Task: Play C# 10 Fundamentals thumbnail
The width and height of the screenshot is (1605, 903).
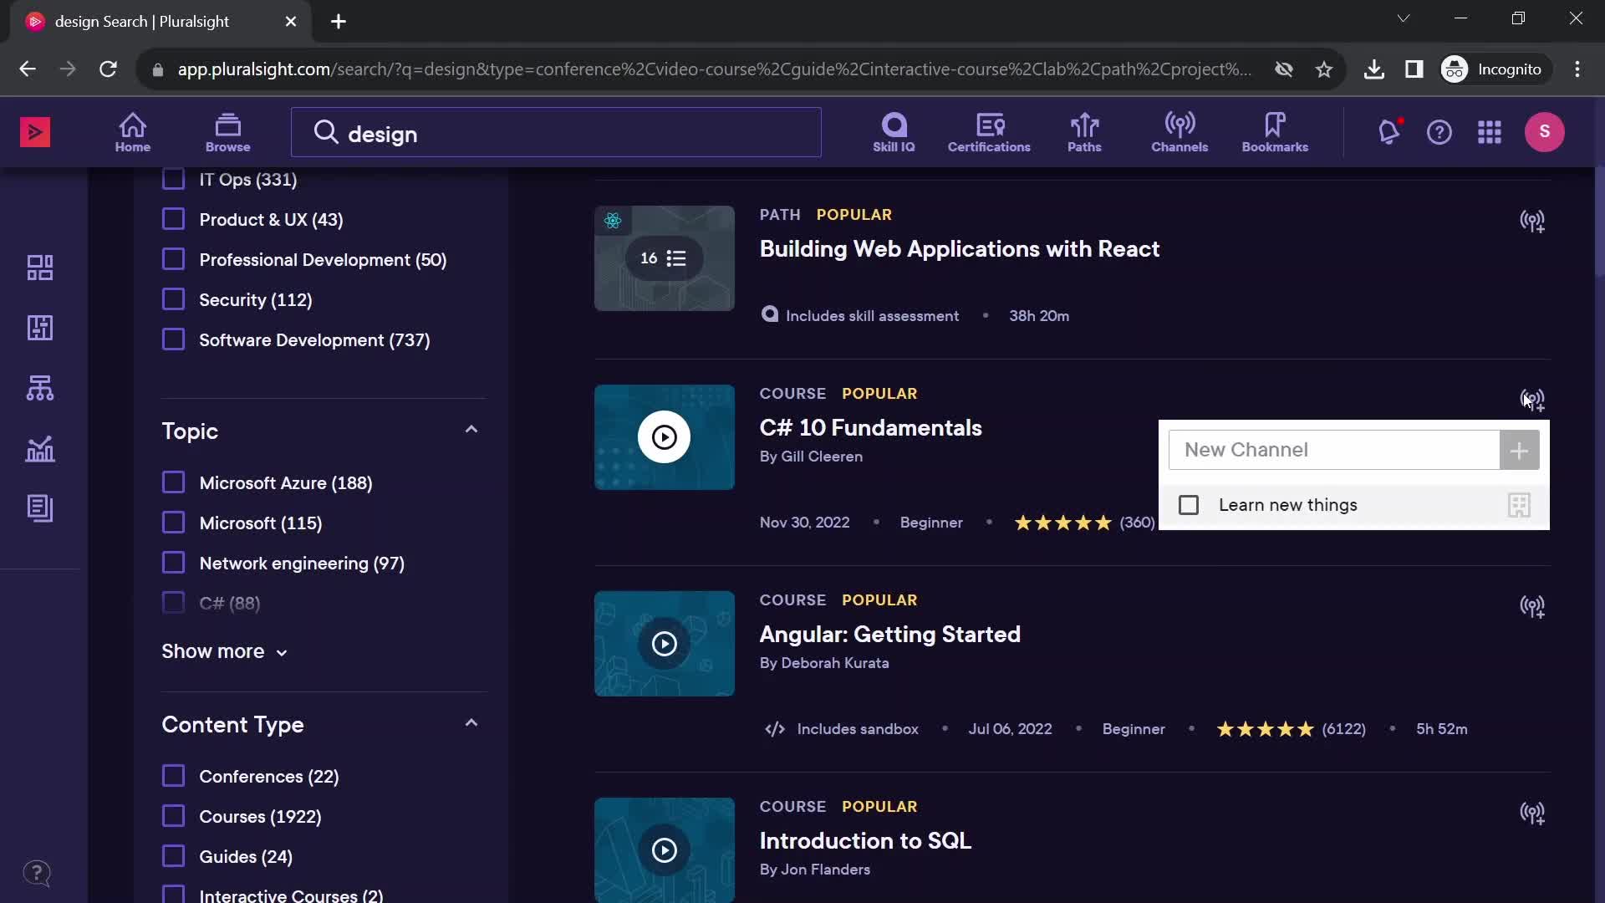Action: pyautogui.click(x=665, y=437)
